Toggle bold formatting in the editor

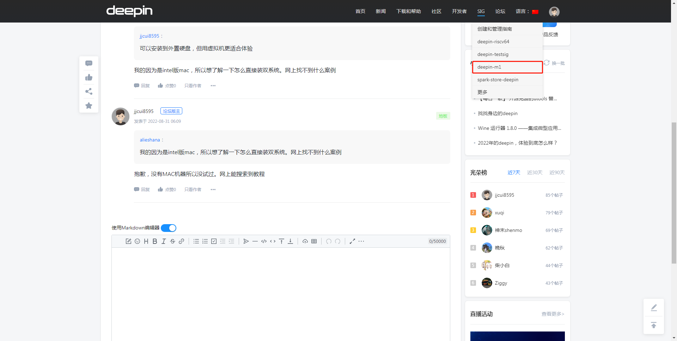click(x=155, y=241)
